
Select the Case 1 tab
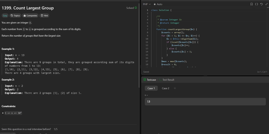click(151, 88)
